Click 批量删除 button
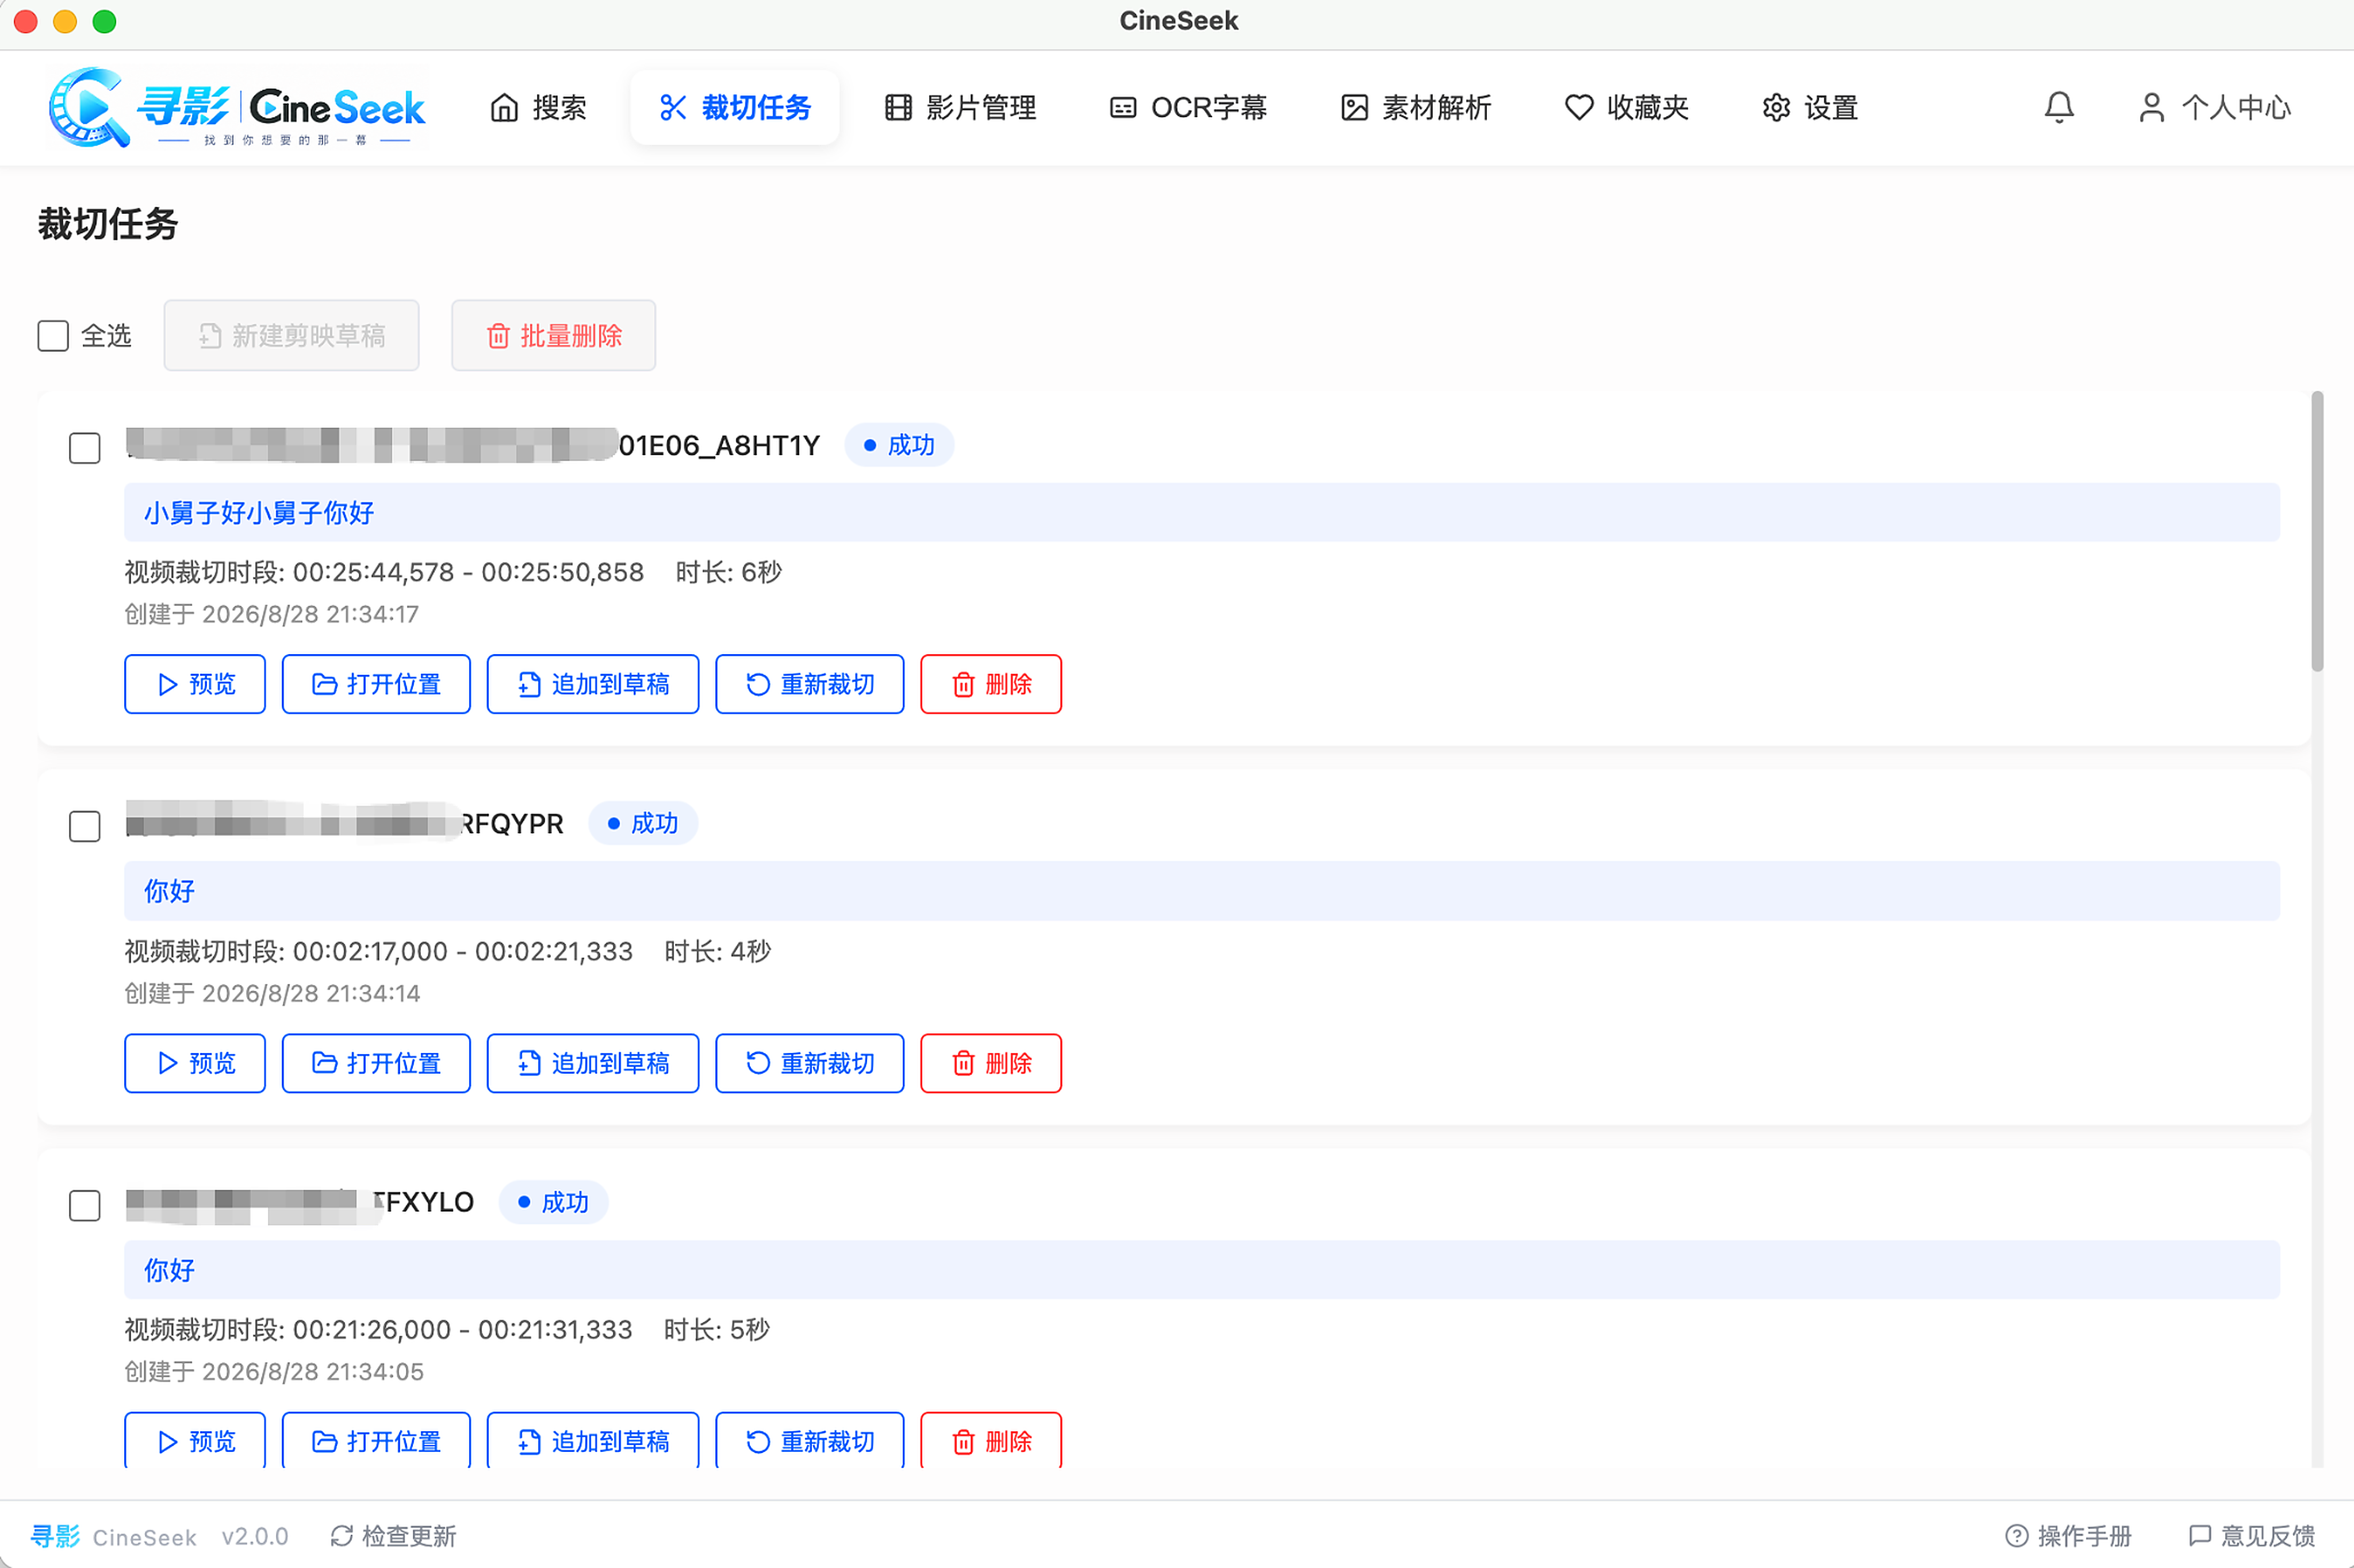Screen dimensions: 2354x1568 pos(553,335)
